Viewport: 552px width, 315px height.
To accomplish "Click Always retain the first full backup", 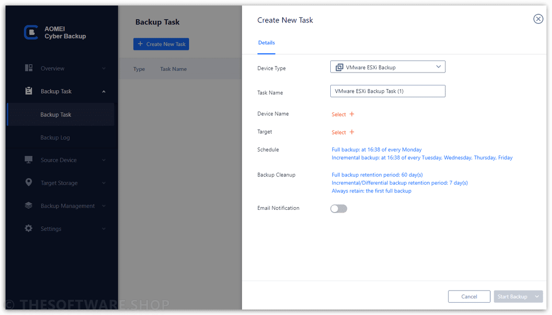I will 371,191.
